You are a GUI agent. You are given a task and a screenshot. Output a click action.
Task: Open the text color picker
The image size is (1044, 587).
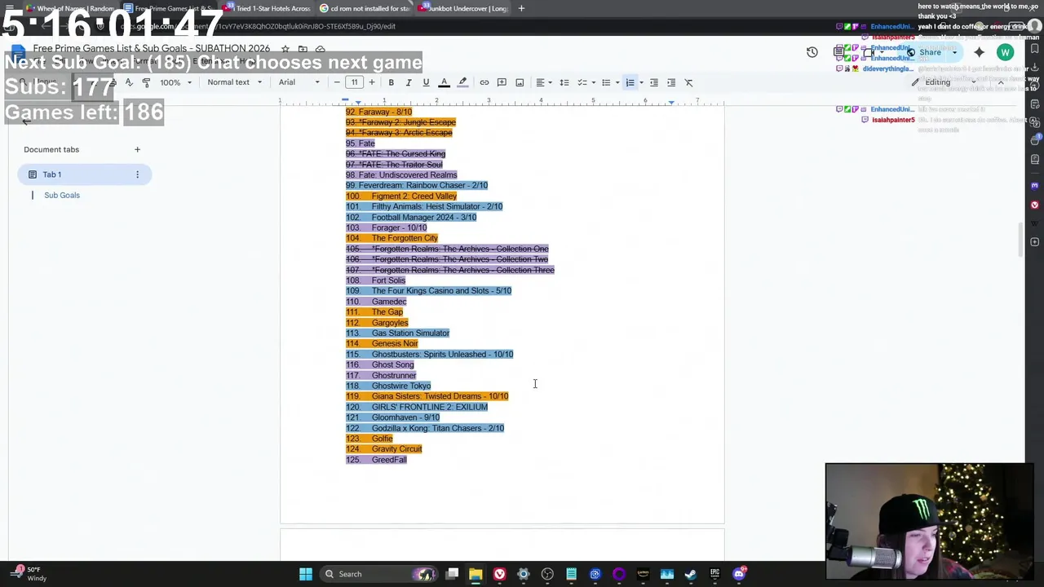tap(444, 82)
